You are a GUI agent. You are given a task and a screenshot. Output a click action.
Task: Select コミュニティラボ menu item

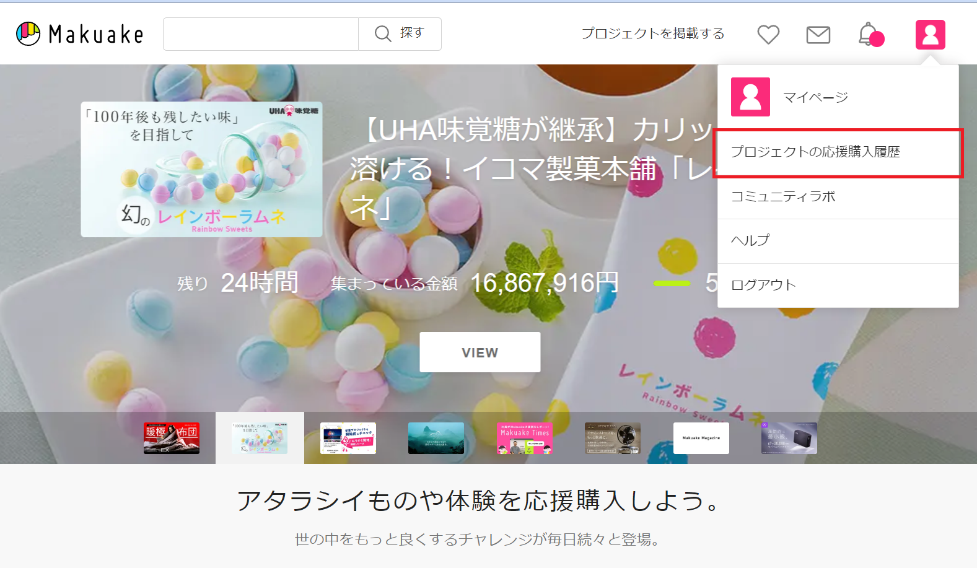tap(838, 197)
